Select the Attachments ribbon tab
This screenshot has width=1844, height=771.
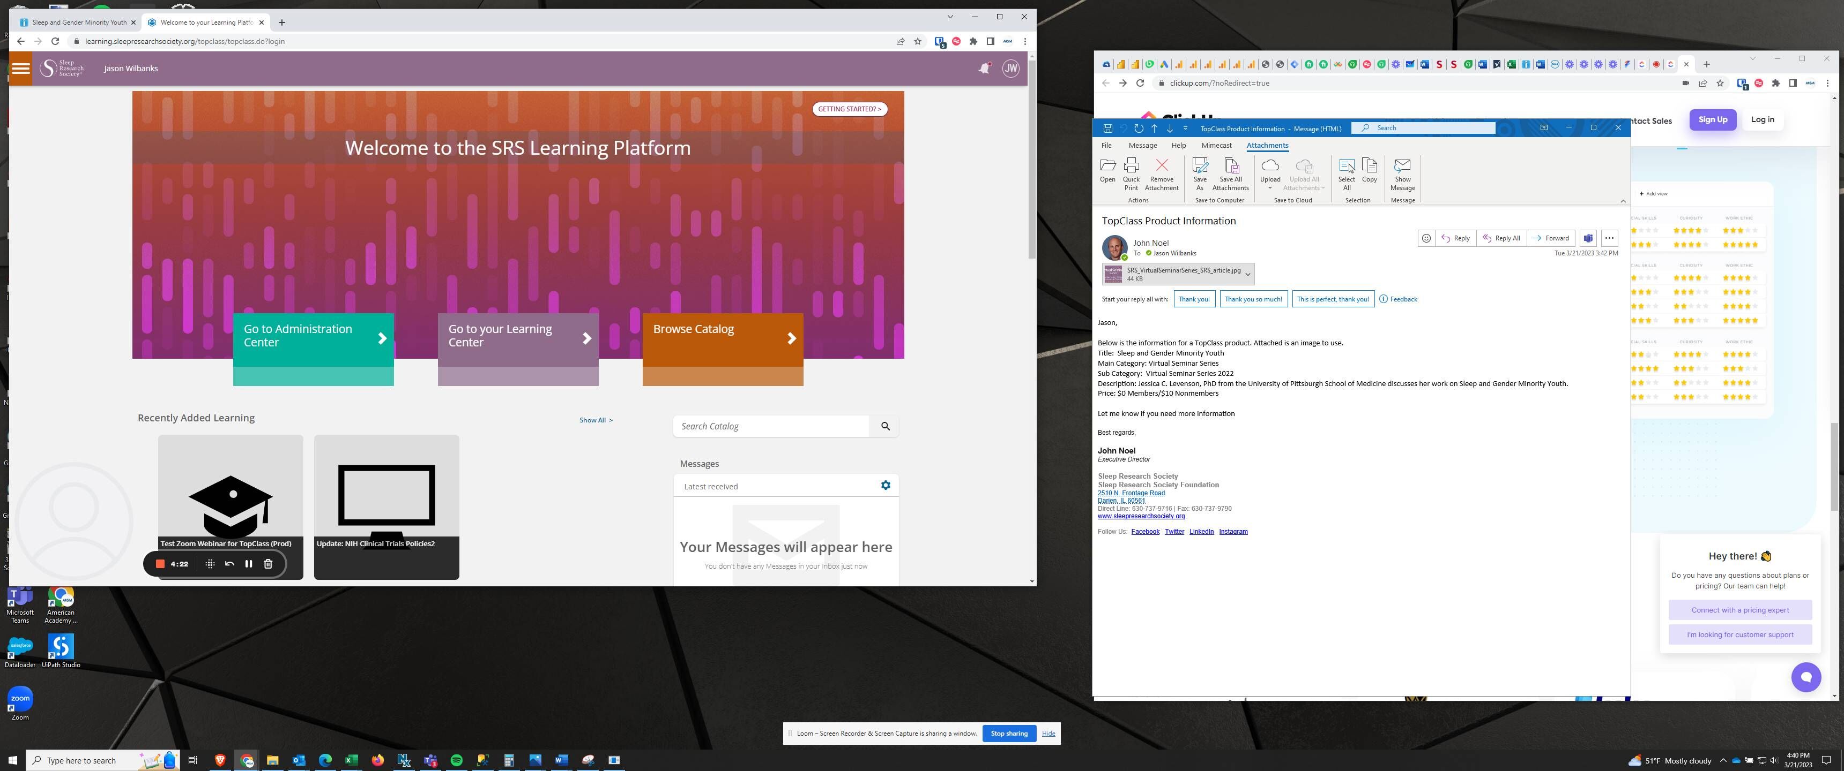pos(1267,145)
